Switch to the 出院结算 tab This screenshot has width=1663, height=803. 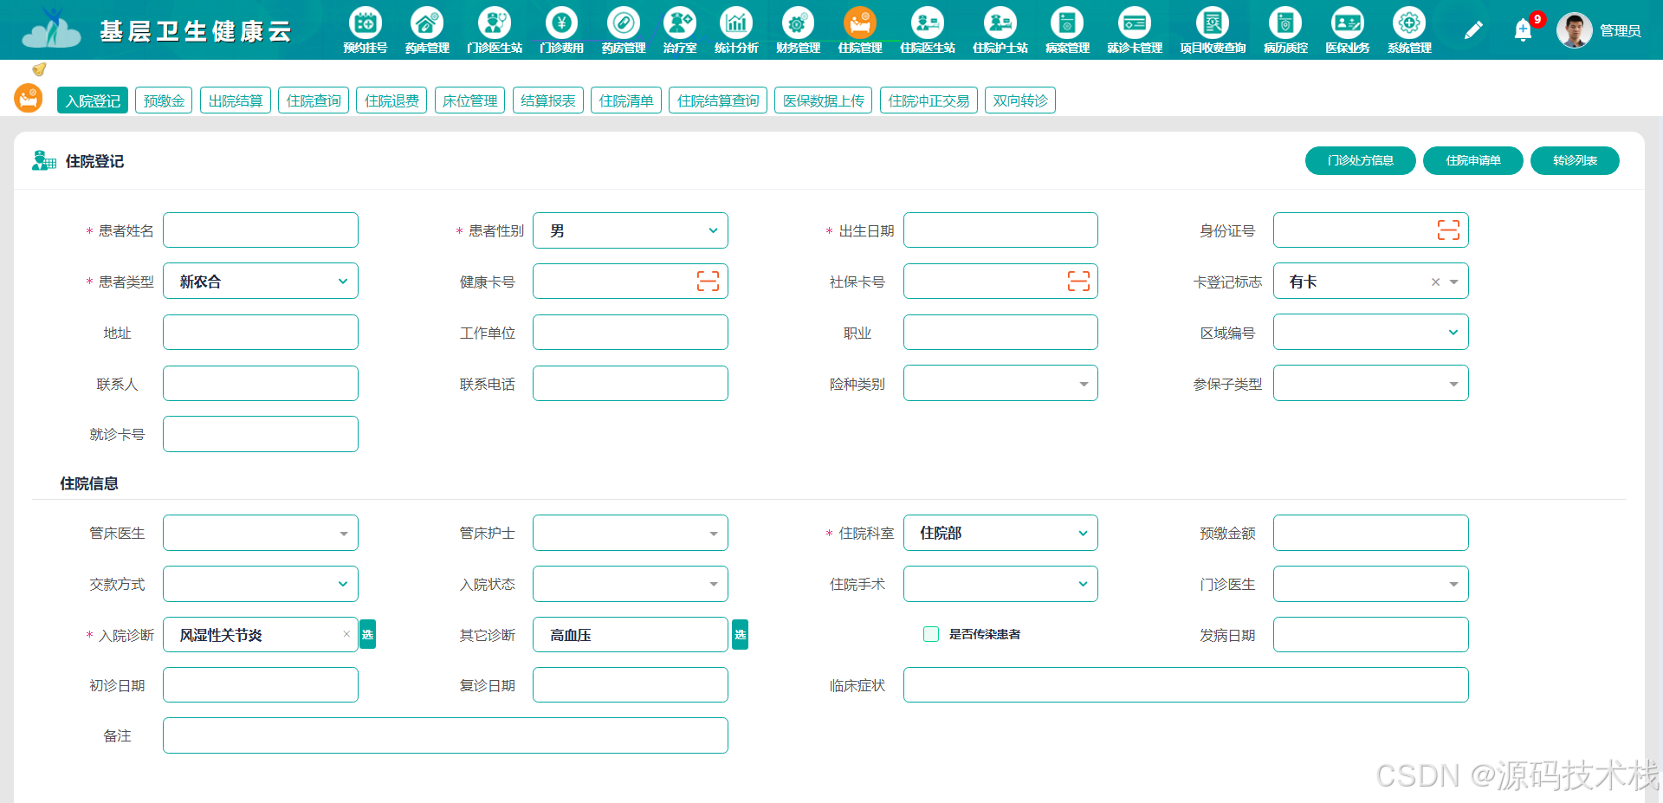point(236,100)
